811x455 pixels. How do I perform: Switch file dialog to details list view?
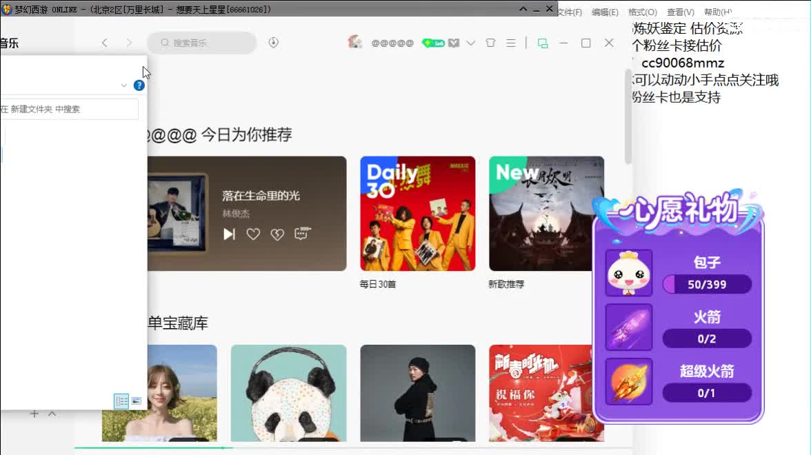coord(121,401)
